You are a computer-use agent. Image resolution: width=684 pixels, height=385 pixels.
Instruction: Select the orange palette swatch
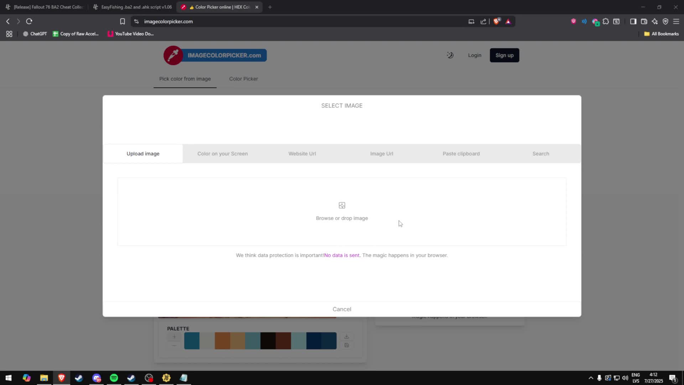click(x=222, y=341)
